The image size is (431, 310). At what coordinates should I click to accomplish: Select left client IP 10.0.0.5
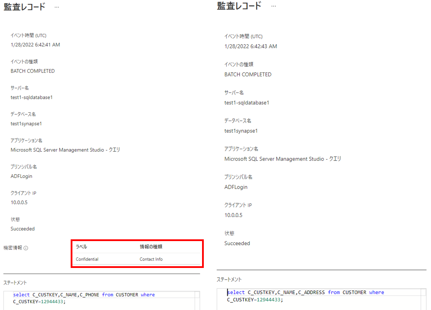point(19,202)
